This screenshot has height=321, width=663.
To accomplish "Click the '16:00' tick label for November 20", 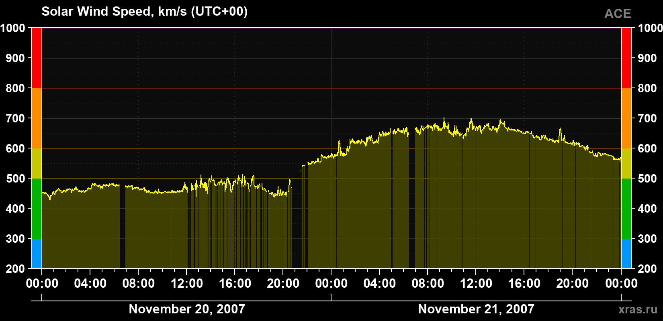I will 235,284.
